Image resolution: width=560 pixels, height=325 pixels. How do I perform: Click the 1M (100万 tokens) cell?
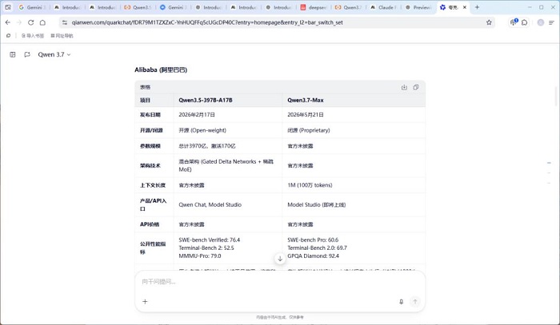pos(310,185)
